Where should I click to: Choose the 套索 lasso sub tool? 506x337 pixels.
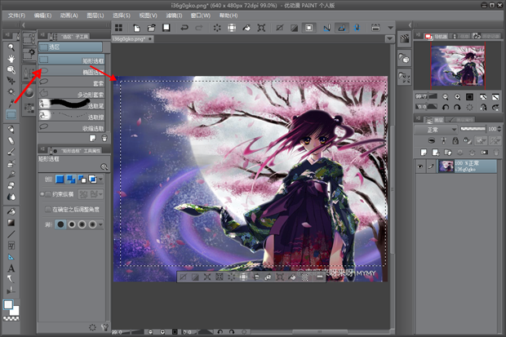(x=71, y=82)
